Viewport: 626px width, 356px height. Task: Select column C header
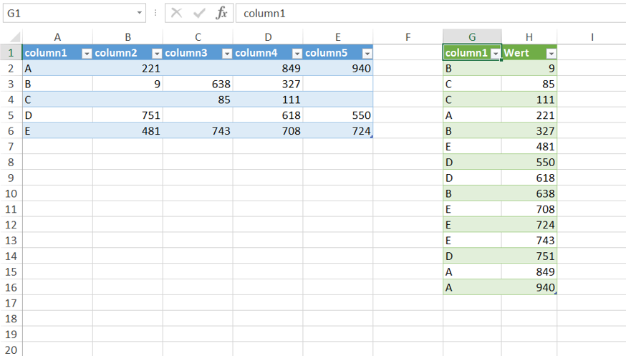click(x=198, y=37)
